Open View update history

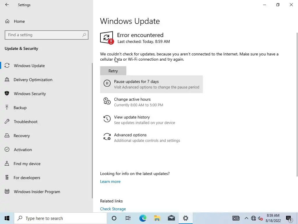pyautogui.click(x=151, y=120)
